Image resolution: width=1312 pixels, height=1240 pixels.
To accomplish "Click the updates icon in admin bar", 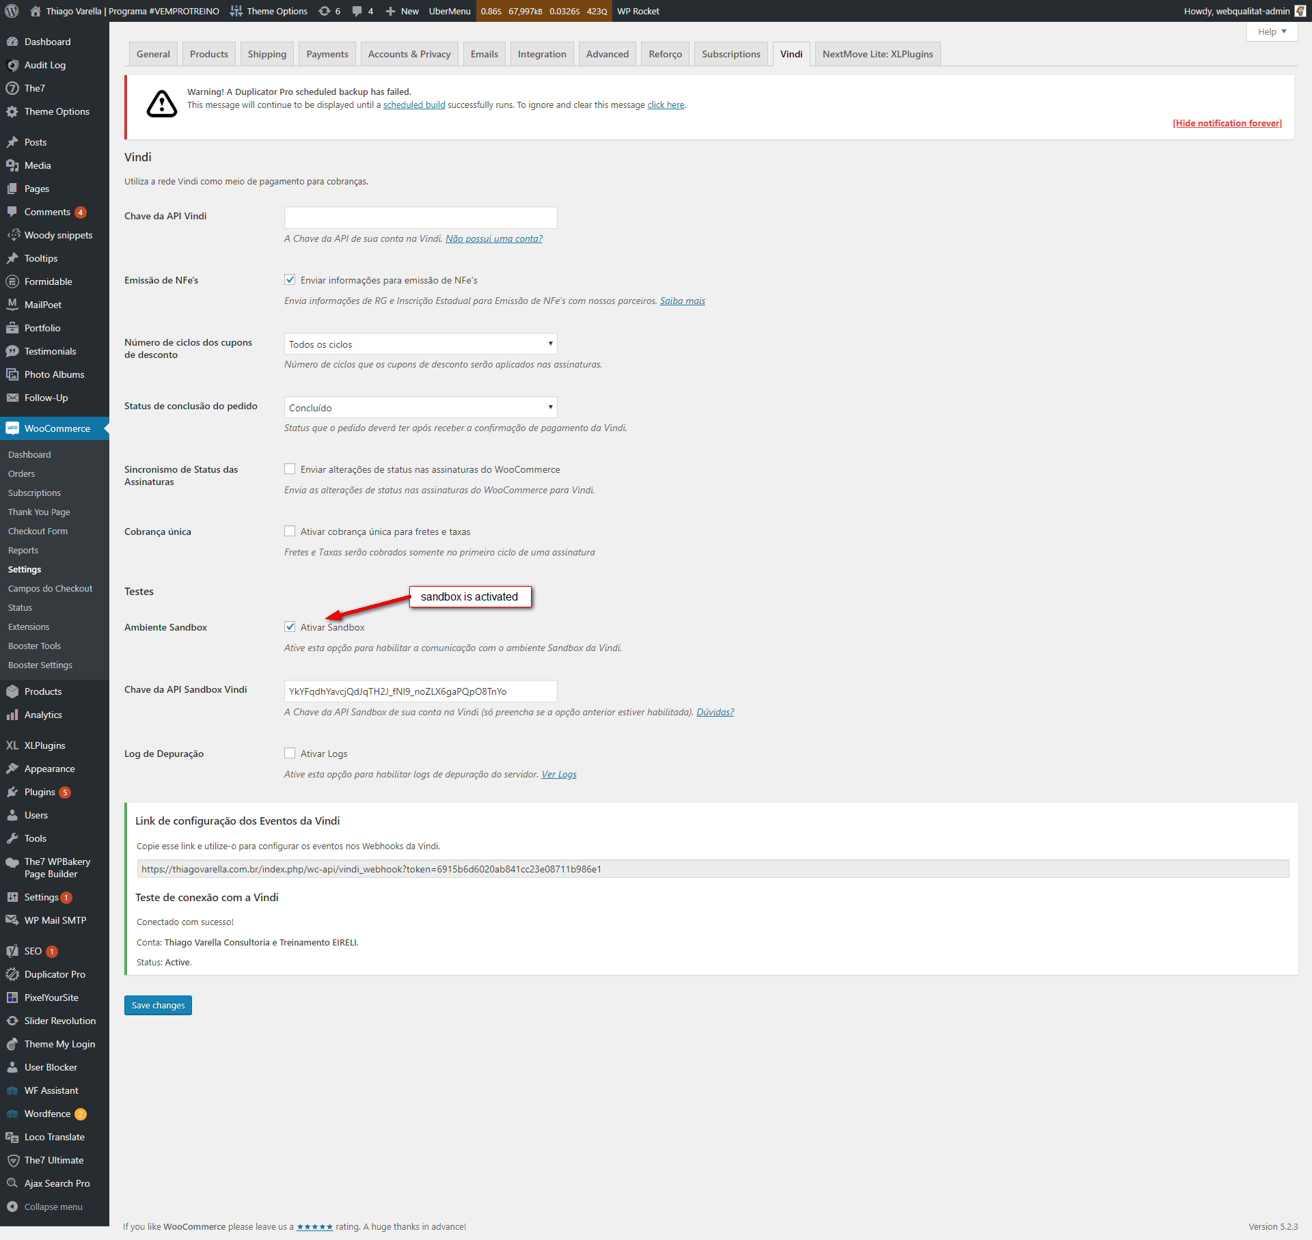I will coord(325,11).
